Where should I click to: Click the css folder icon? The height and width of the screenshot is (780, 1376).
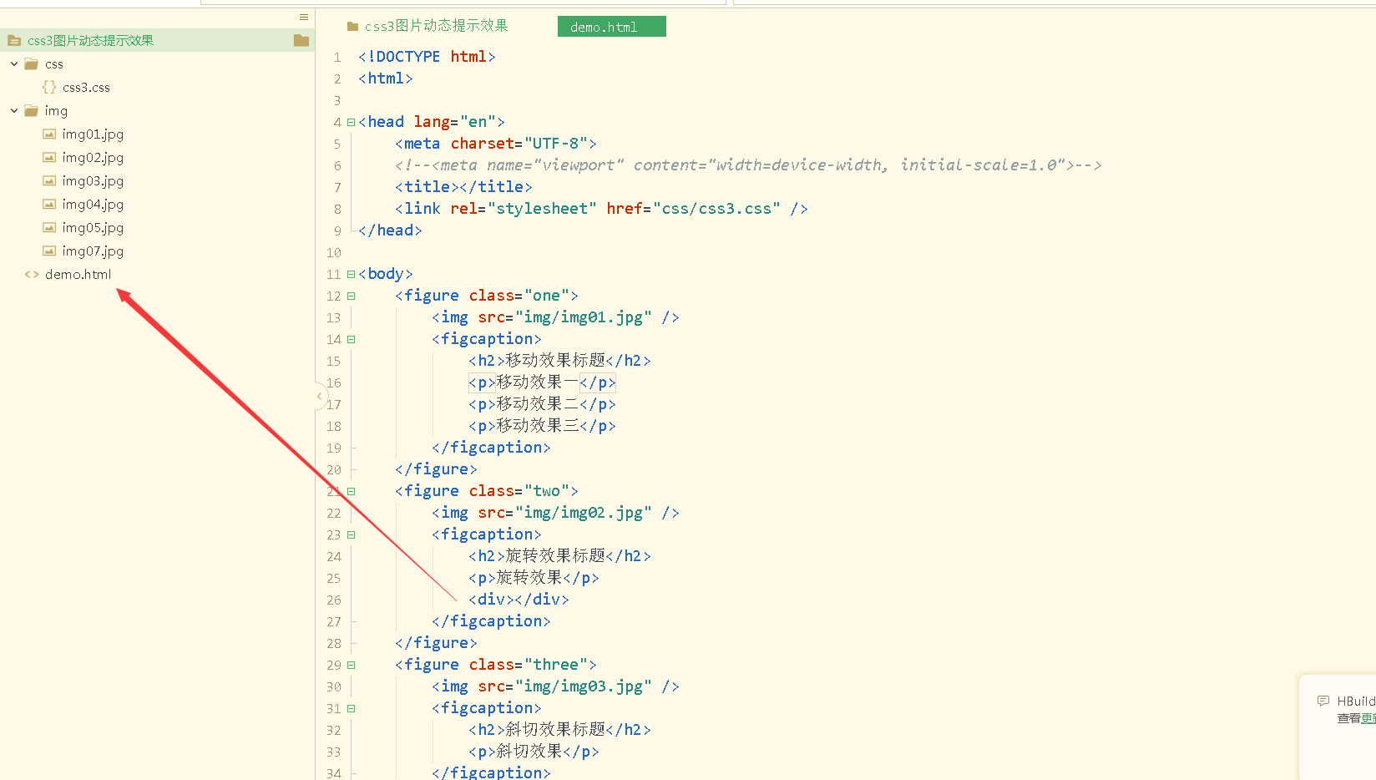(x=32, y=64)
